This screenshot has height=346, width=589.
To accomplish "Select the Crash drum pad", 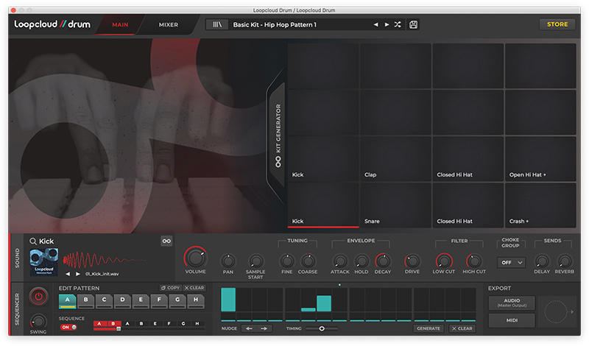I will click(540, 205).
